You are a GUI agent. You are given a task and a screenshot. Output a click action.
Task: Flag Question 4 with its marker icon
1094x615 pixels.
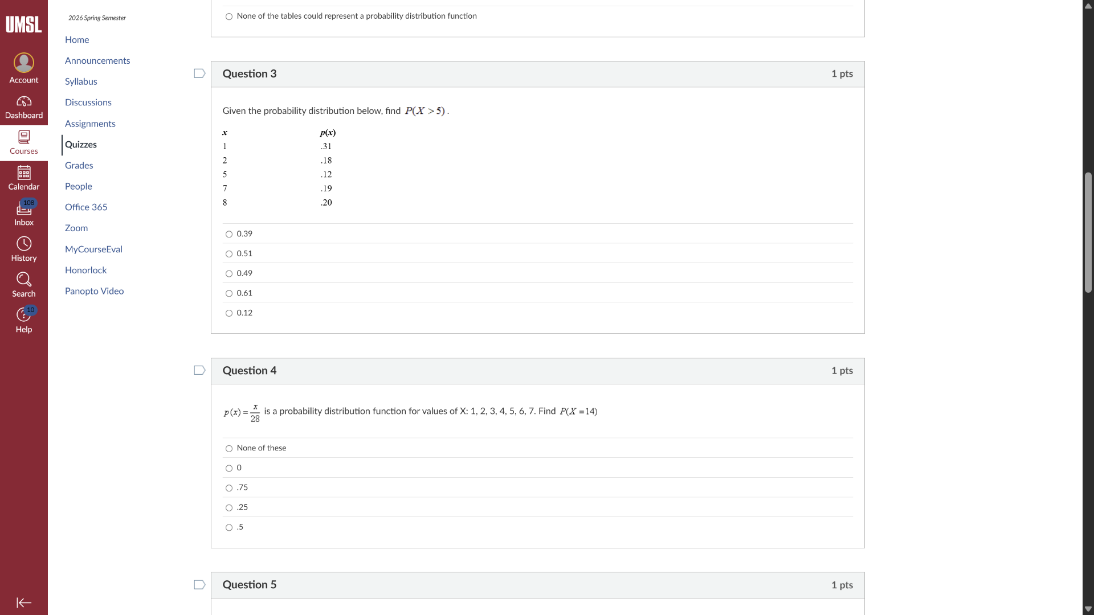(x=199, y=370)
